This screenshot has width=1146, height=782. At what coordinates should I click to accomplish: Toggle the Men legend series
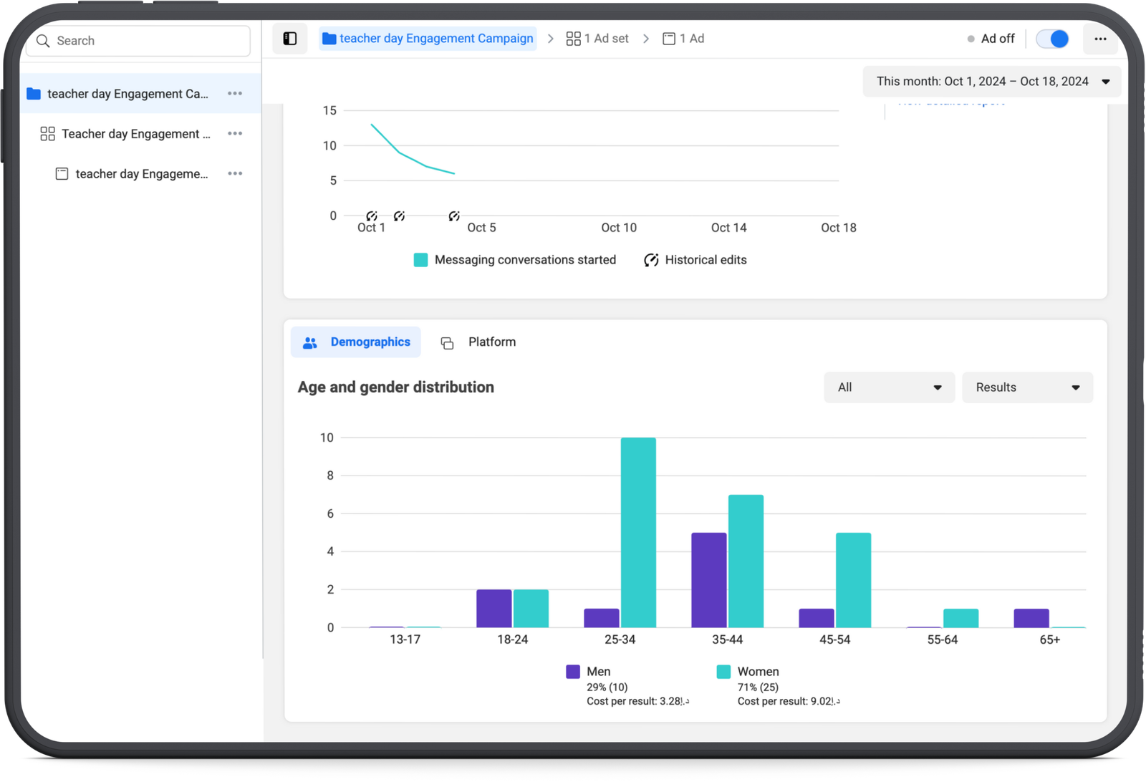click(573, 672)
